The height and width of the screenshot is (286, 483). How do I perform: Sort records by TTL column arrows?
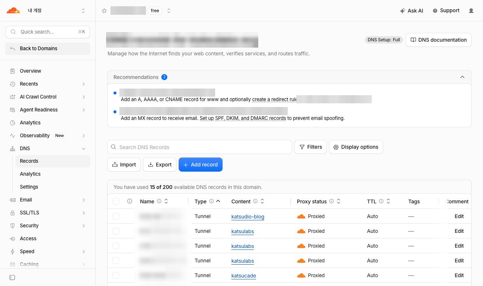[x=388, y=201]
